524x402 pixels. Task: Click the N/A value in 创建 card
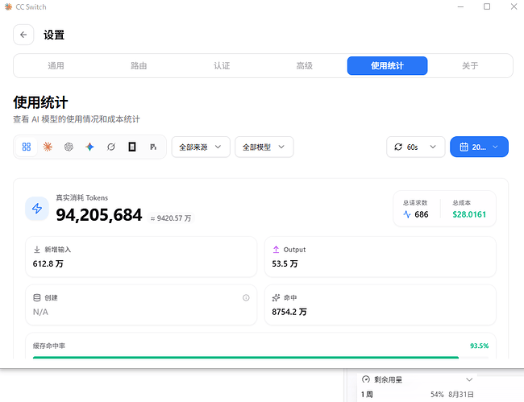tap(40, 312)
